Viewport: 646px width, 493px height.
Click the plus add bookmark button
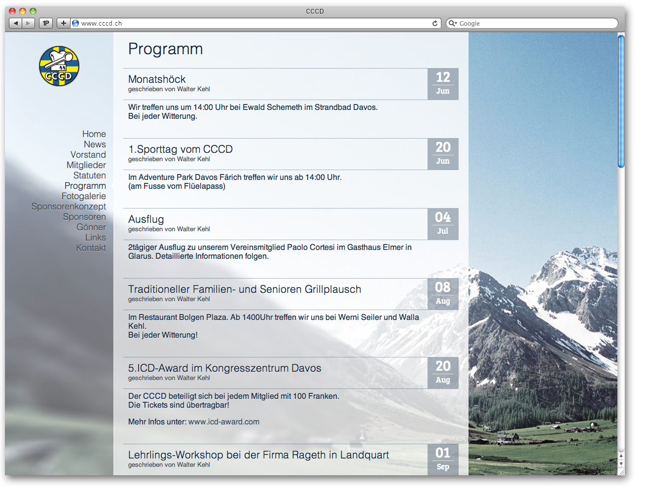[x=63, y=23]
